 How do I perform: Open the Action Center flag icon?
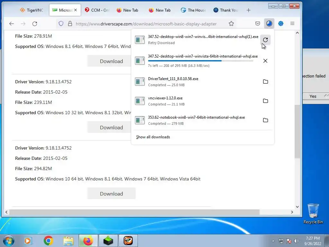[289, 241]
